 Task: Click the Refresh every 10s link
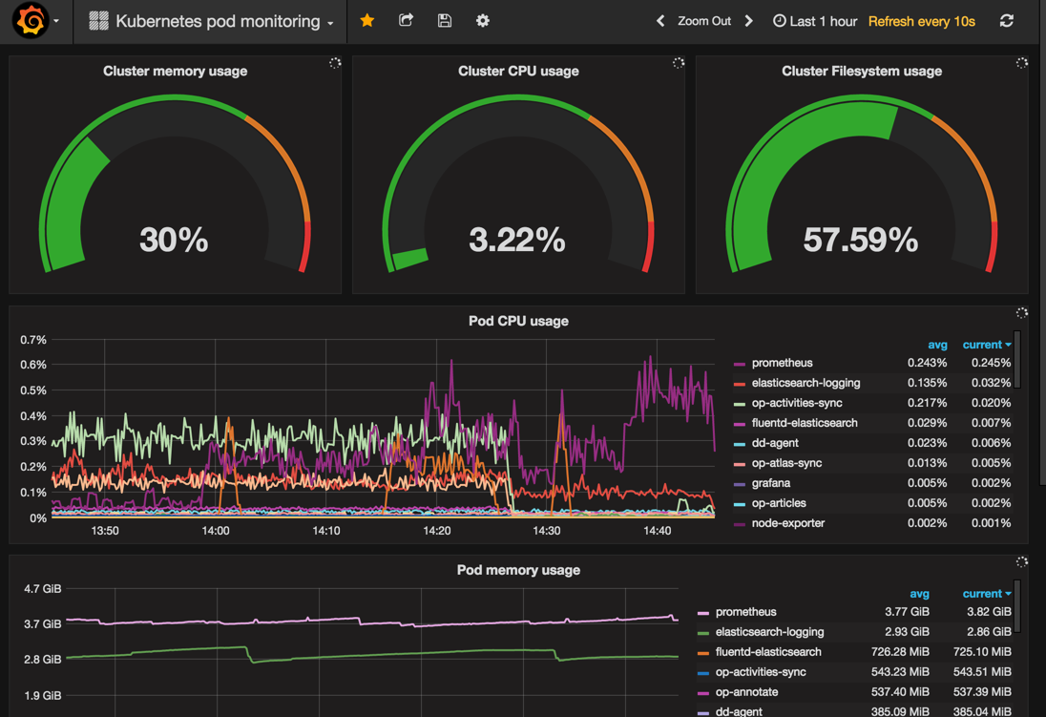(921, 21)
